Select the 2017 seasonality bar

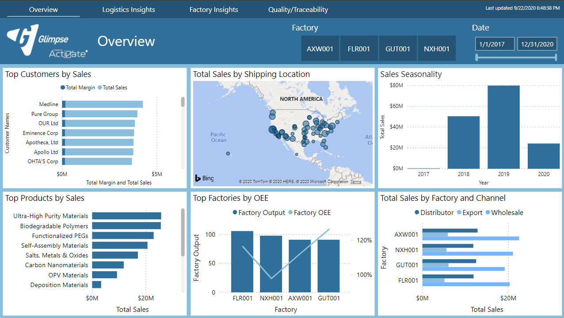coord(423,169)
